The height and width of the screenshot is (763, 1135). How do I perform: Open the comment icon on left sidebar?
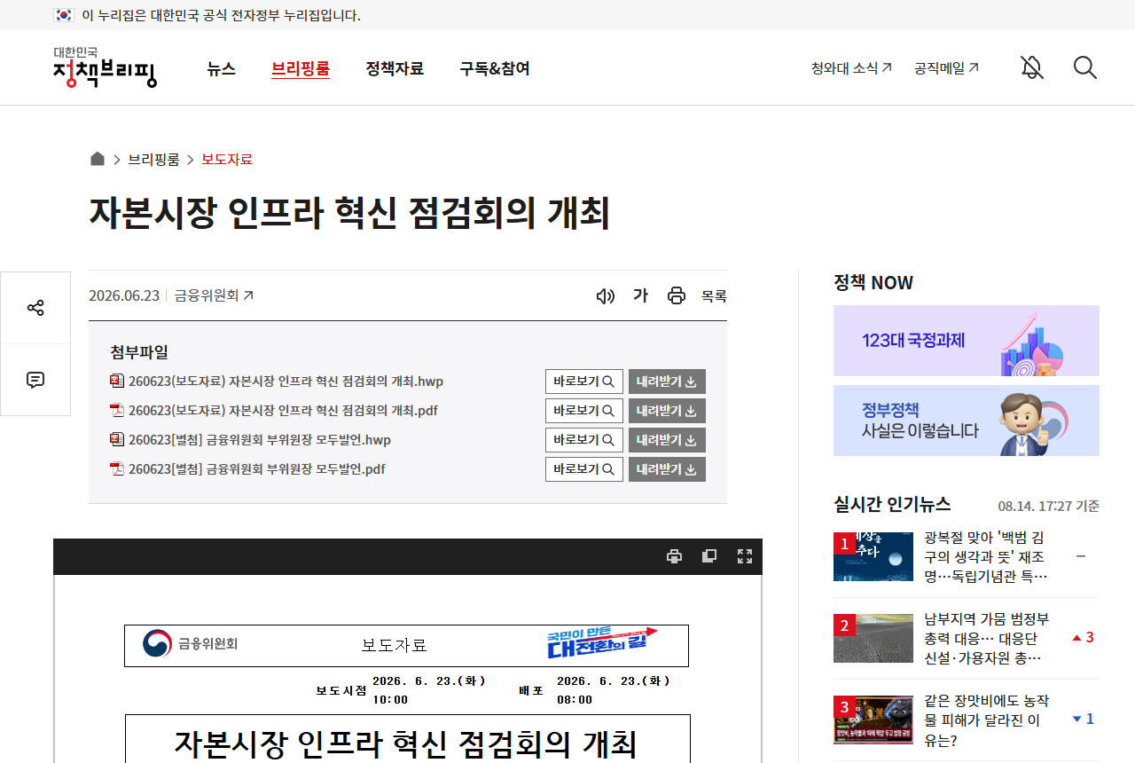coord(35,380)
